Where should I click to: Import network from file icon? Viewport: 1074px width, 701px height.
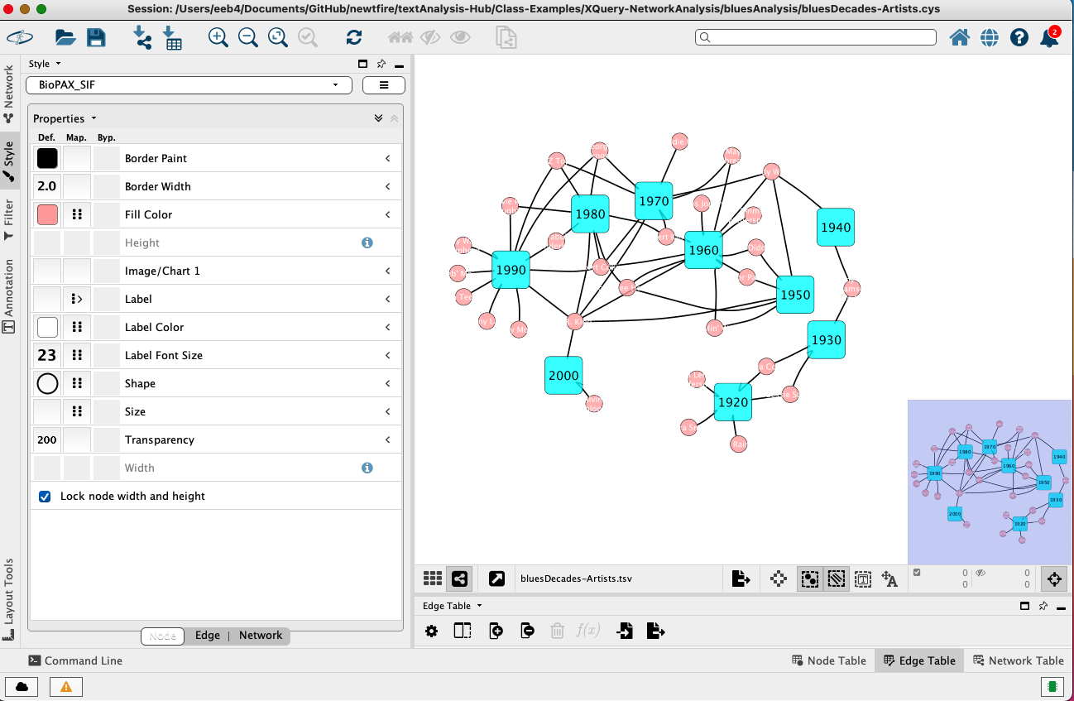point(141,37)
